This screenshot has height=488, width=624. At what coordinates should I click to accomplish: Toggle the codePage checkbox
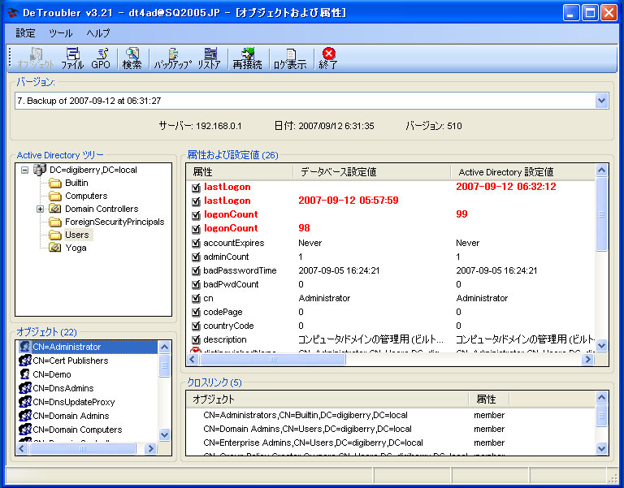click(196, 313)
